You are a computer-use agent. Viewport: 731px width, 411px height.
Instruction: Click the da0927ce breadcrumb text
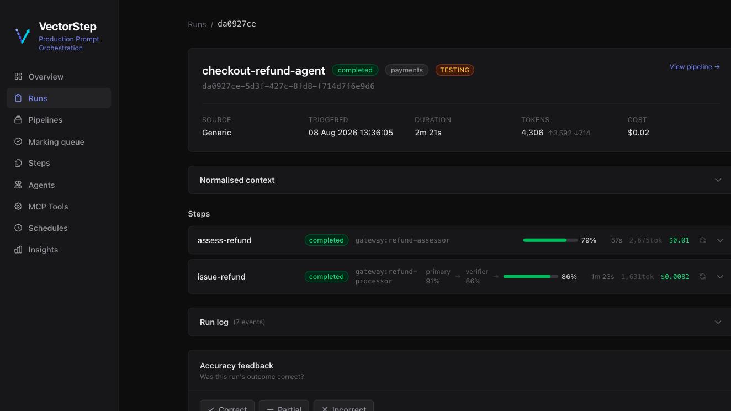tap(237, 24)
